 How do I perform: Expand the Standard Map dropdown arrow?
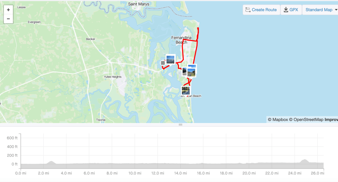point(336,10)
